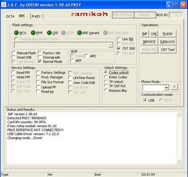Viewport: 188px width, 177px height.
Task: Open the product code dropdown list
Action: tap(111, 45)
